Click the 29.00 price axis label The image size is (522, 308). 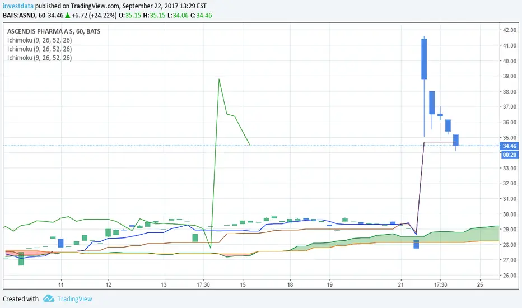click(509, 230)
